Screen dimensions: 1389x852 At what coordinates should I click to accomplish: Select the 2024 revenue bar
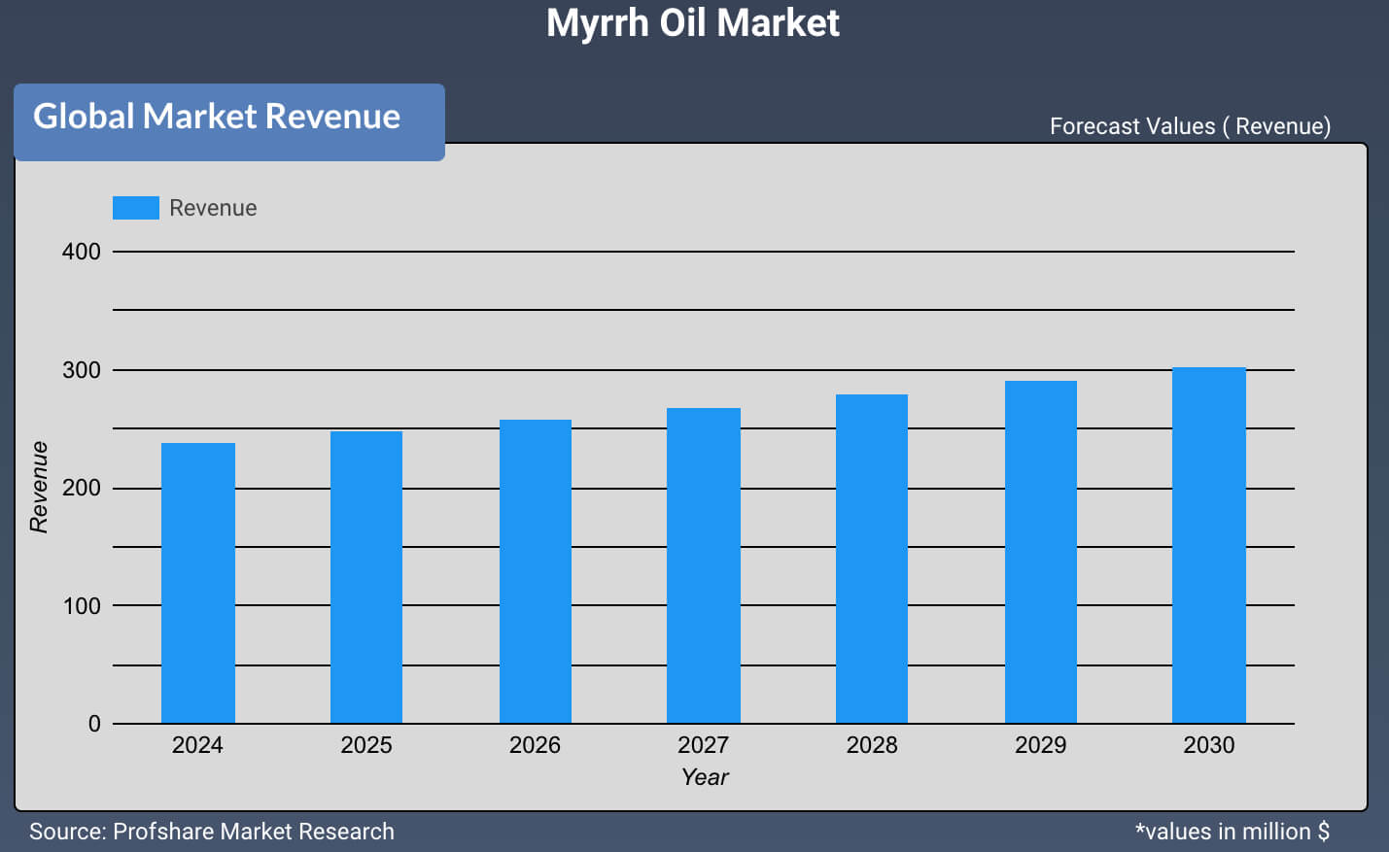(x=198, y=583)
